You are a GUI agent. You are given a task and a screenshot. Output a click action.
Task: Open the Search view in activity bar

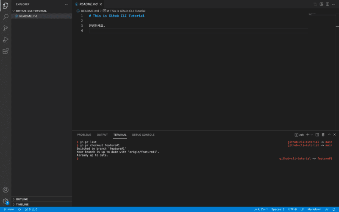coord(6,17)
